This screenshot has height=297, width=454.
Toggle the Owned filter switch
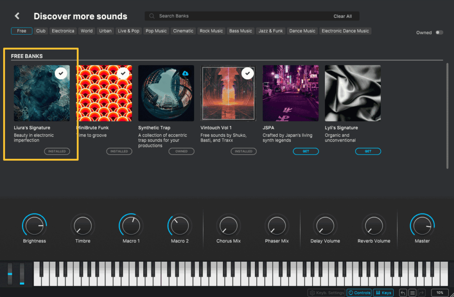(x=439, y=32)
